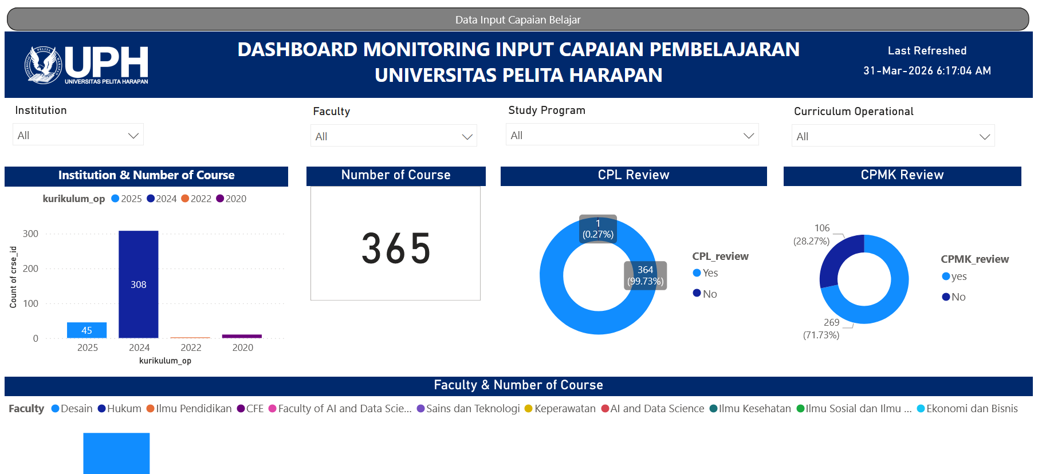
Task: Select No in CPL_review legend
Action: coord(705,294)
